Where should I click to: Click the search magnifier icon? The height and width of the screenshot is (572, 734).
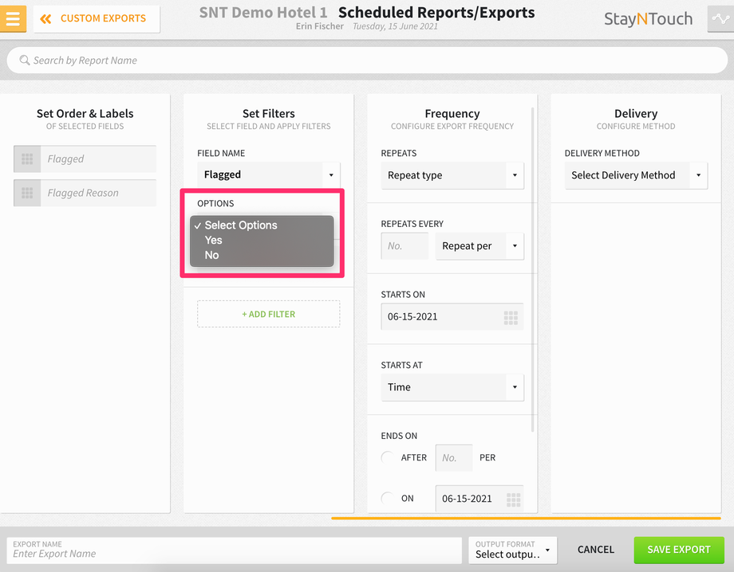click(25, 61)
